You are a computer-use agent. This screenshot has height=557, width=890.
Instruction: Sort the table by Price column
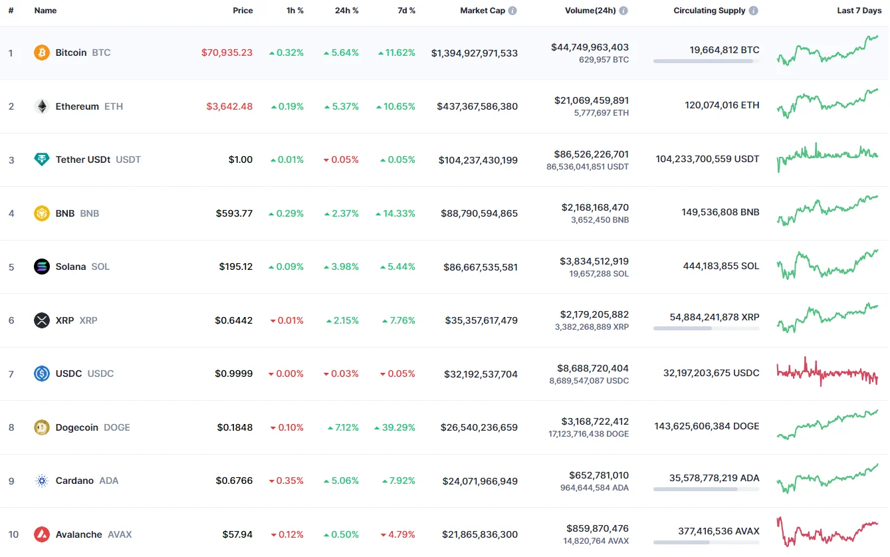pos(243,11)
